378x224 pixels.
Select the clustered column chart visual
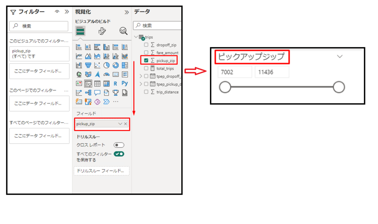pos(106,47)
